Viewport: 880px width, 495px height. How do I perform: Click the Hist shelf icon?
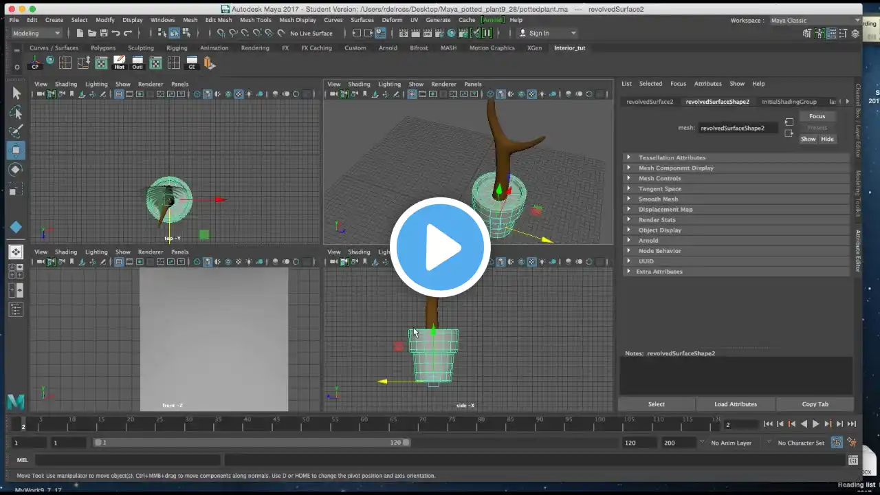click(x=119, y=63)
